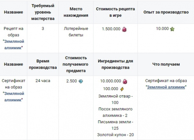This screenshot has width=194, height=140.
Task: Click the ruby icon beside 1.500.000
Action: click(124, 29)
